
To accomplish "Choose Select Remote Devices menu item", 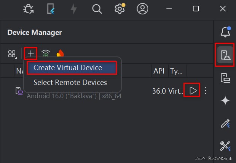I will click(70, 82).
